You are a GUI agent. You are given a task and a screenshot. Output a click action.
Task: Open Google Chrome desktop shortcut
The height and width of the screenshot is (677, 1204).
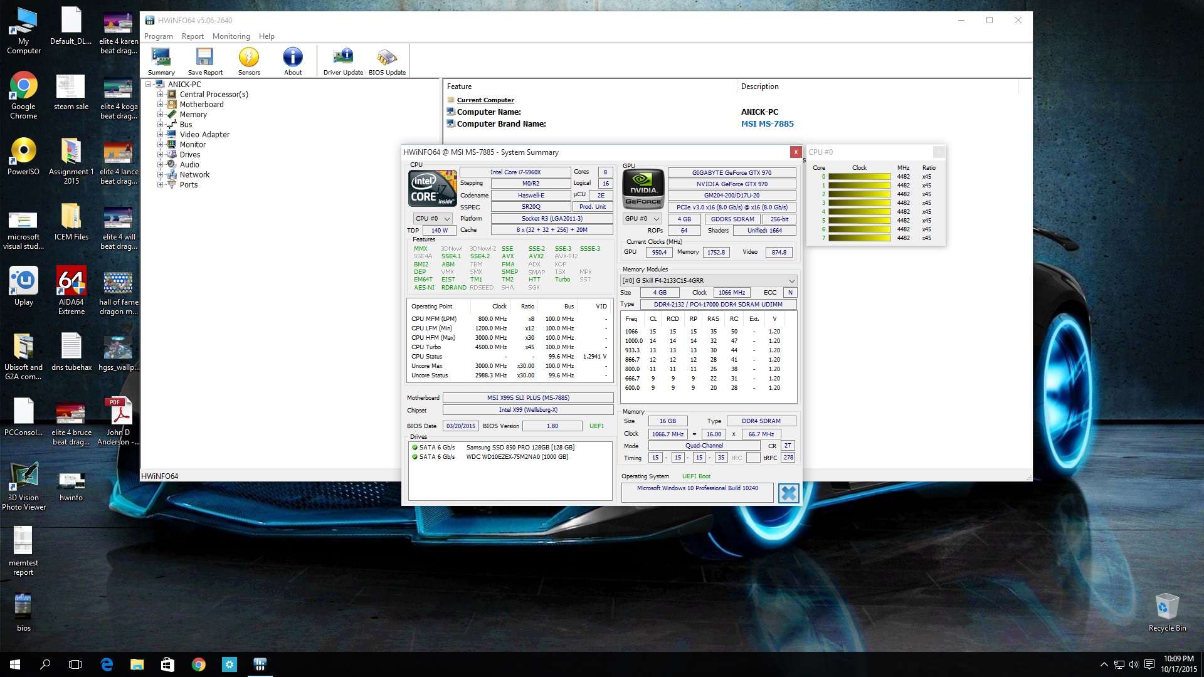pos(24,96)
